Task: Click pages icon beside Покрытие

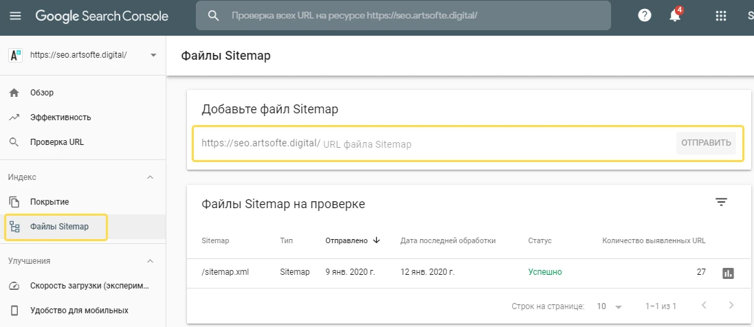Action: point(14,202)
